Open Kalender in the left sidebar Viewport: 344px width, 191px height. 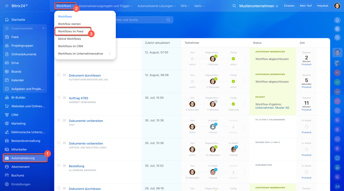[x=17, y=80]
